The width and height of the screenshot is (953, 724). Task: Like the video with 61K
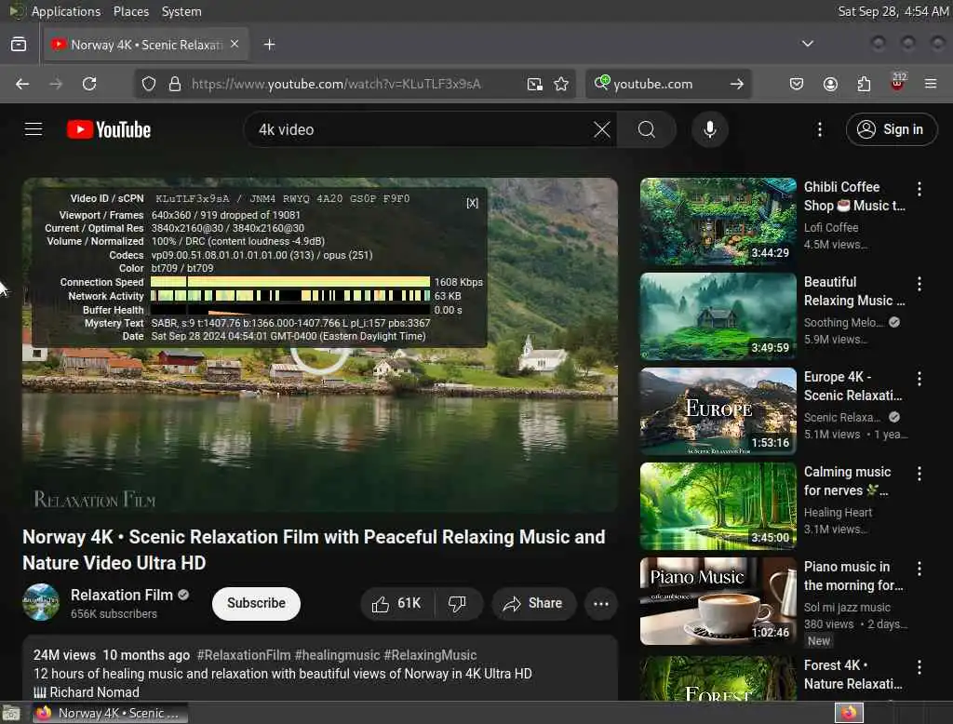click(397, 604)
